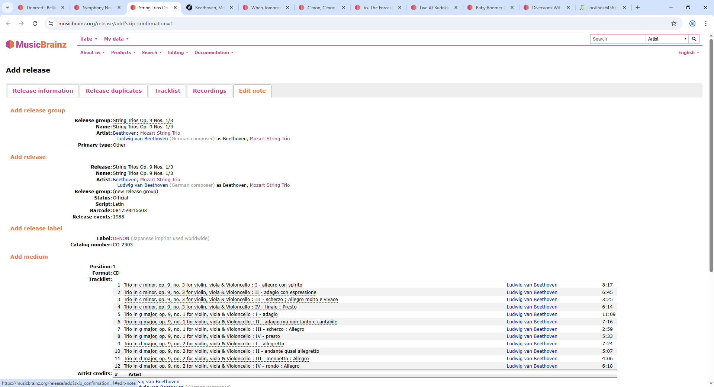The height and width of the screenshot is (387, 714).
Task: Open the My data menu
Action: tap(116, 39)
